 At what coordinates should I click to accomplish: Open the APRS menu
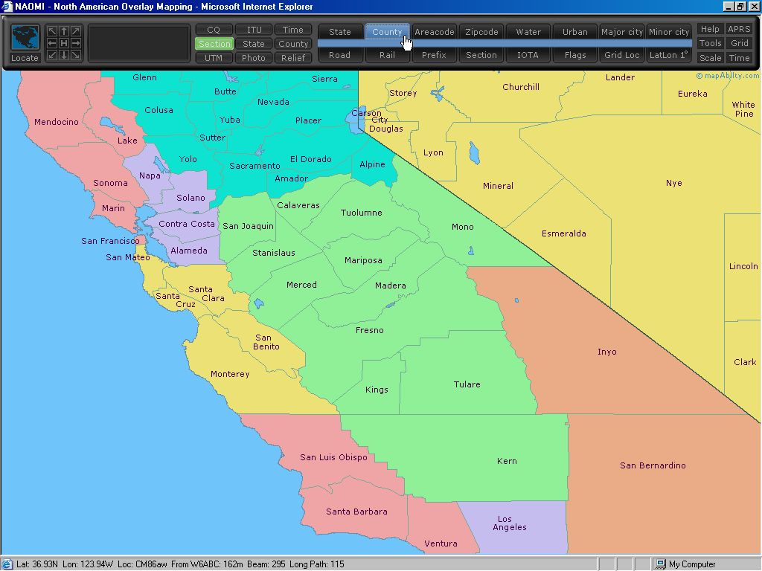click(739, 29)
